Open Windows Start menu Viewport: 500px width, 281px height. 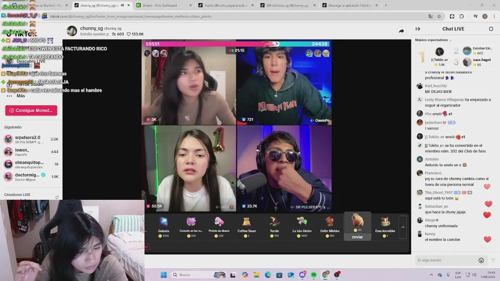164,275
